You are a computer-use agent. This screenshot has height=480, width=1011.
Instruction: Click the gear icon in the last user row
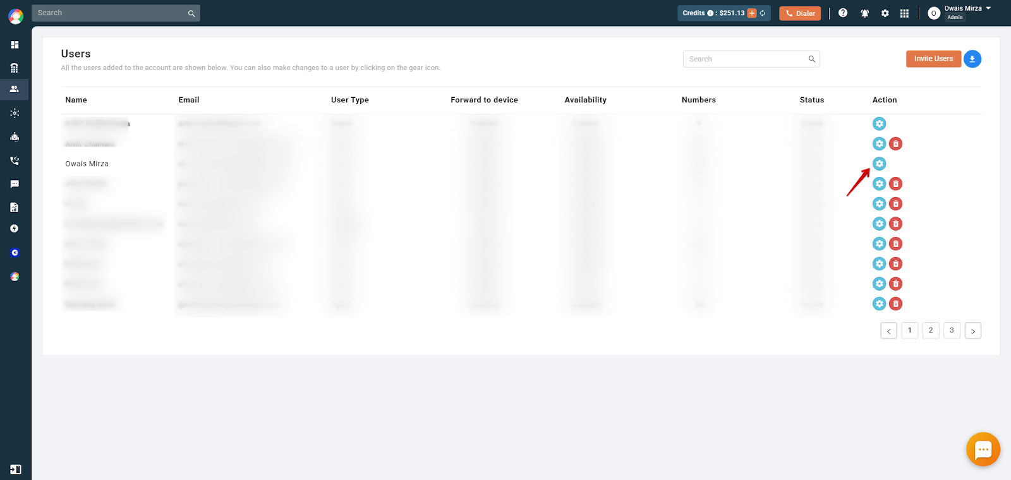(879, 304)
